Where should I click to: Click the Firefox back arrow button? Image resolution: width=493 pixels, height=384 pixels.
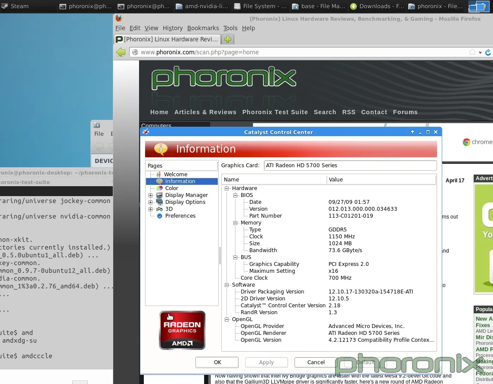click(x=121, y=52)
